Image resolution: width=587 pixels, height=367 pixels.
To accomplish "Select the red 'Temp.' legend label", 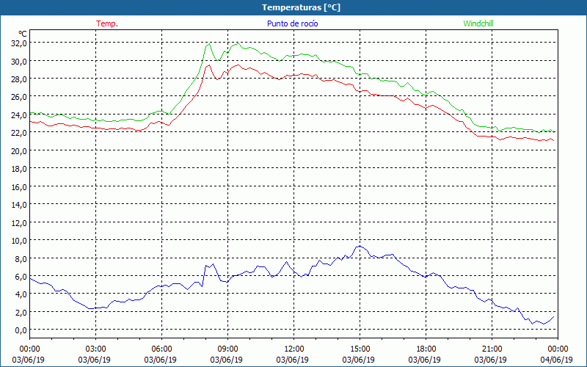I will pyautogui.click(x=107, y=23).
